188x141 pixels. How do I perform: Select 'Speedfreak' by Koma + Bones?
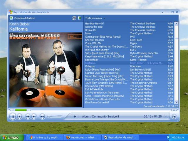[129, 60]
